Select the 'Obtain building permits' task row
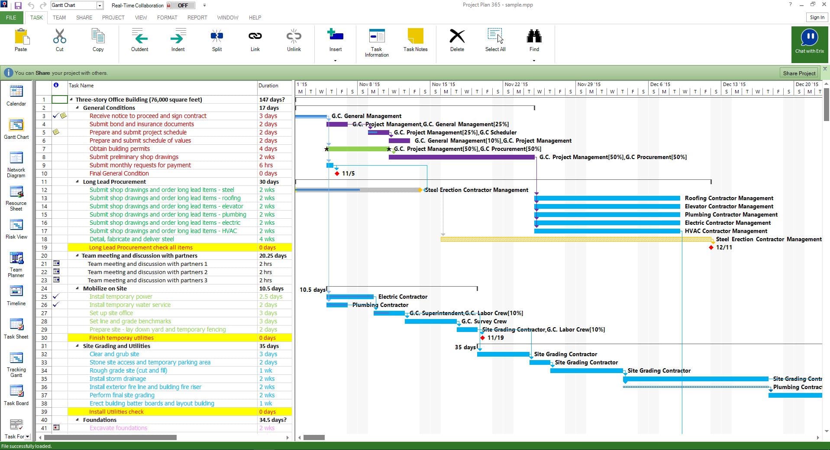830x450 pixels. click(164, 149)
